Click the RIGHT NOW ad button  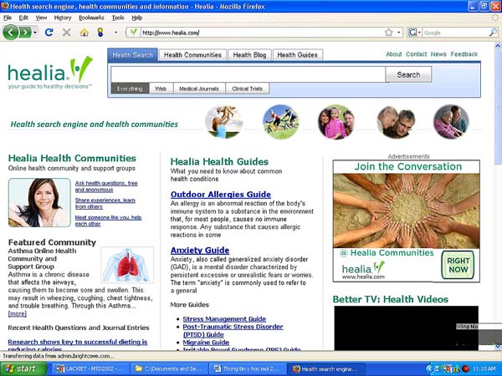[x=458, y=265]
